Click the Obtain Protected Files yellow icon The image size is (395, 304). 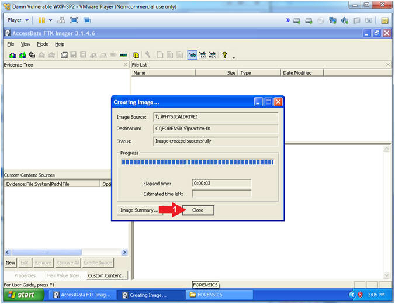coord(136,55)
